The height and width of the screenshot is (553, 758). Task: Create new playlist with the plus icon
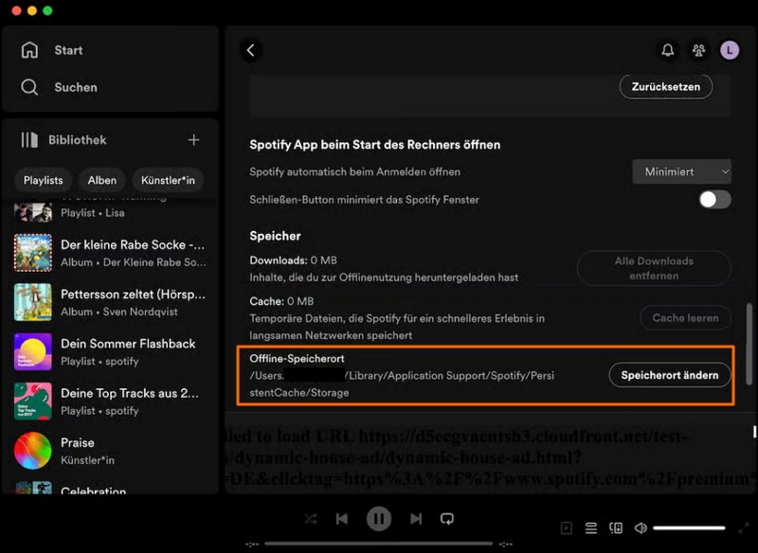[193, 138]
